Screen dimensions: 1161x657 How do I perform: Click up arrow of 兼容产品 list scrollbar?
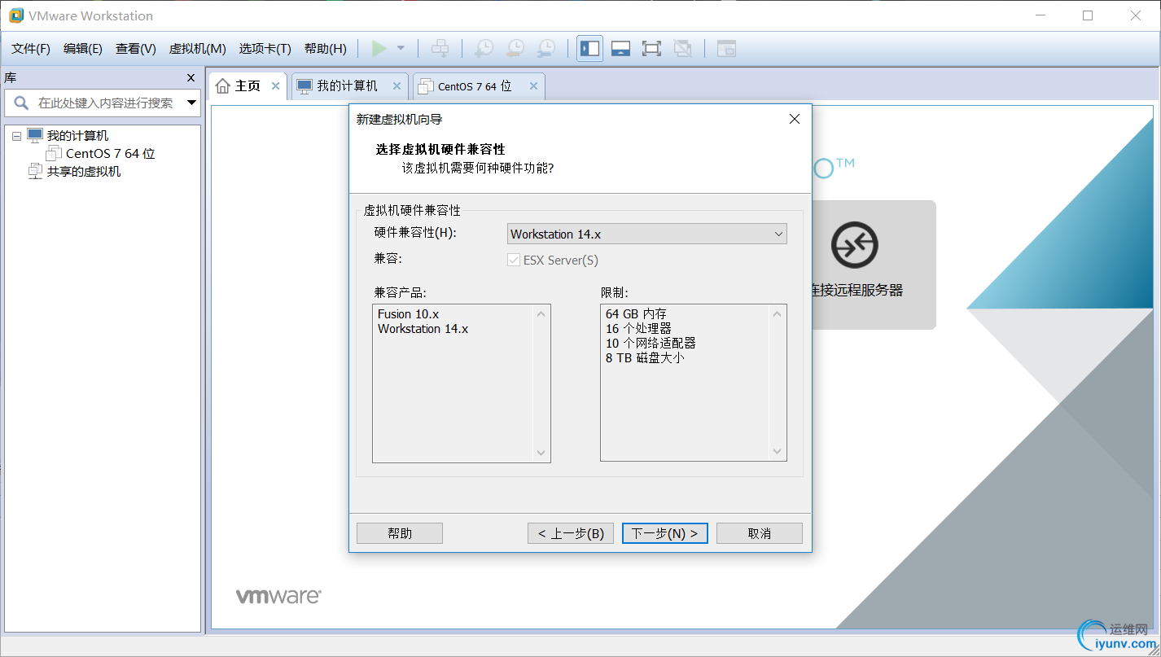click(x=541, y=314)
